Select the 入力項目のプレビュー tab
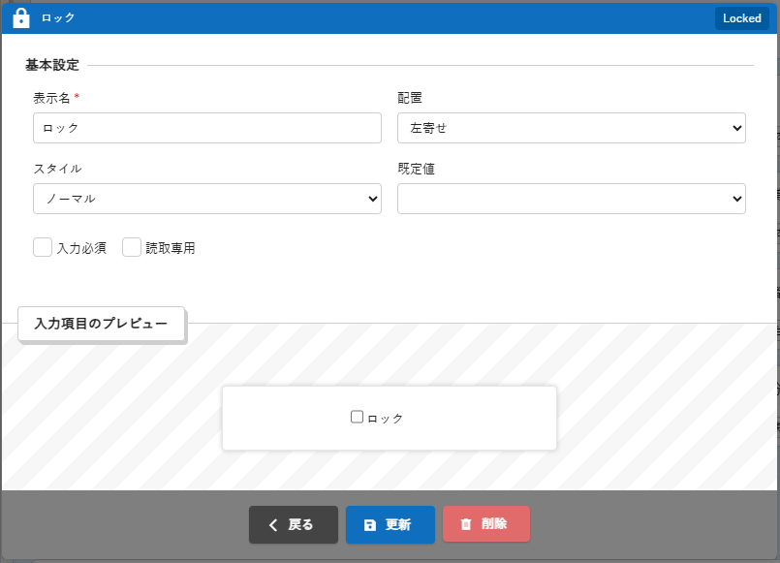The height and width of the screenshot is (563, 780). [x=101, y=324]
